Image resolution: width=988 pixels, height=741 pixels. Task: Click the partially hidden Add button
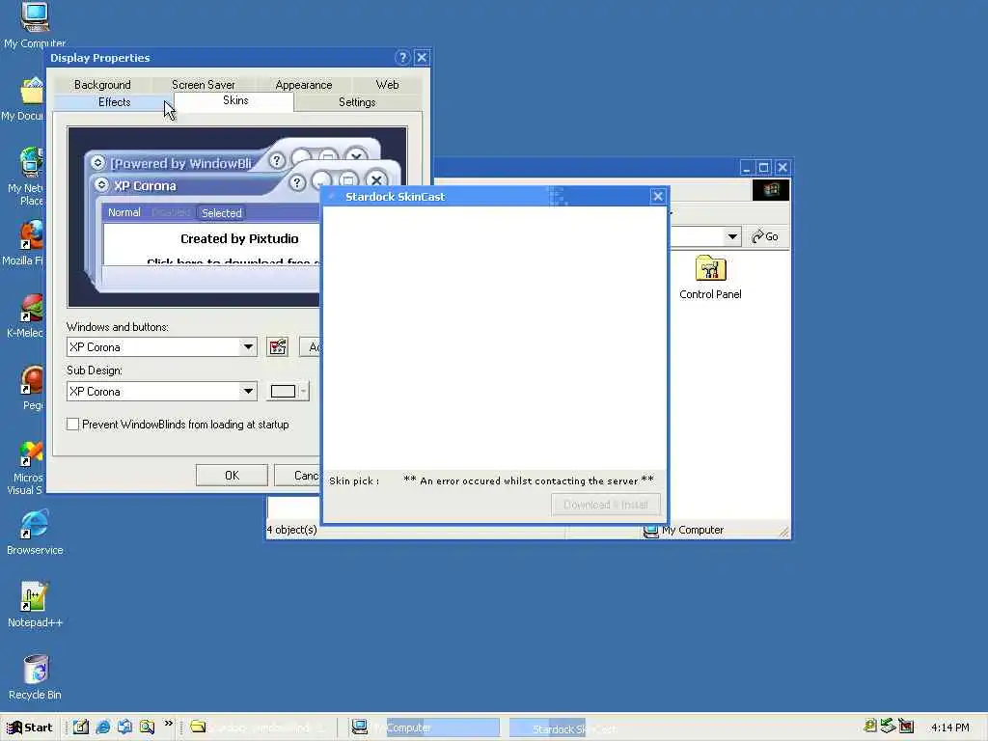(311, 346)
